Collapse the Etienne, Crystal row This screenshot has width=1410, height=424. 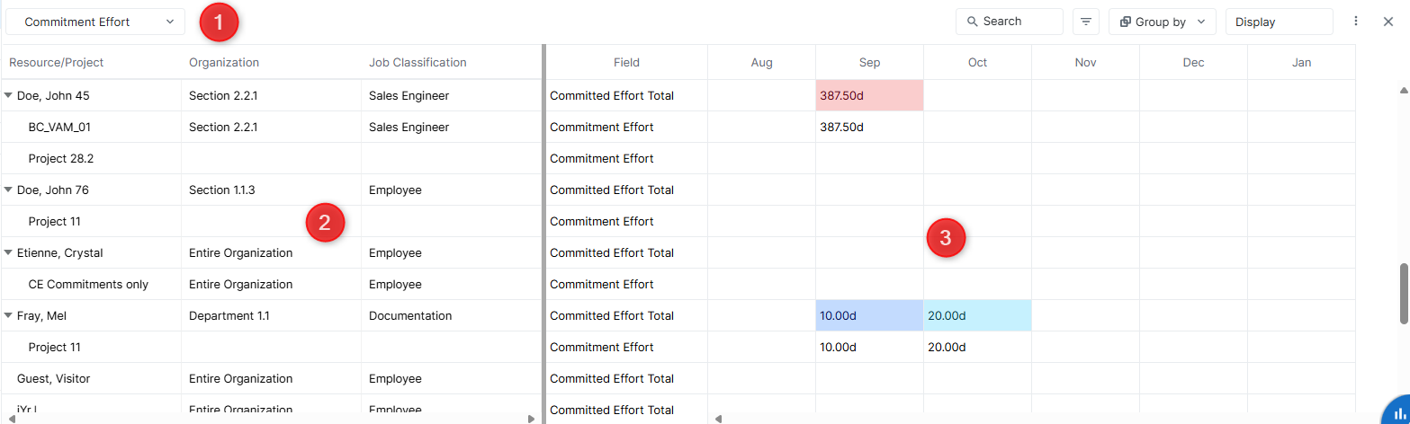pyautogui.click(x=9, y=252)
